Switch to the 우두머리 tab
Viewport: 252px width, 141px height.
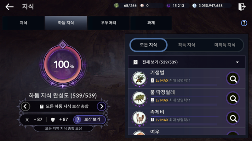click(108, 23)
